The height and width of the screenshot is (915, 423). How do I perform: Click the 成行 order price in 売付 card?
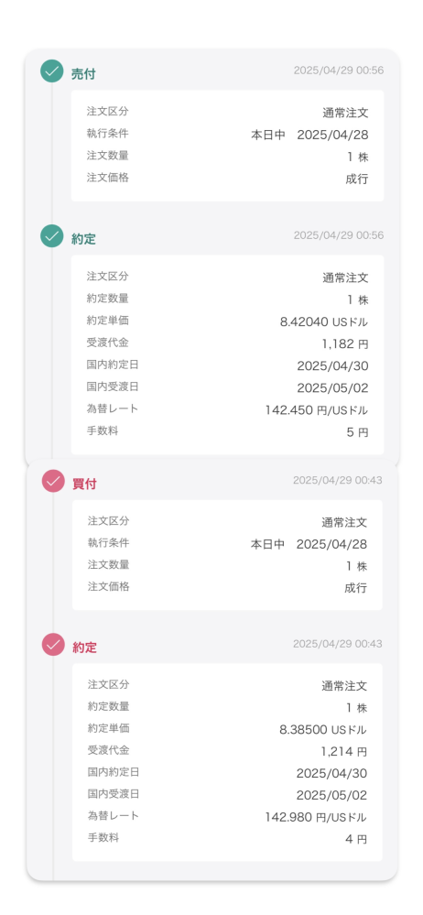[356, 180]
